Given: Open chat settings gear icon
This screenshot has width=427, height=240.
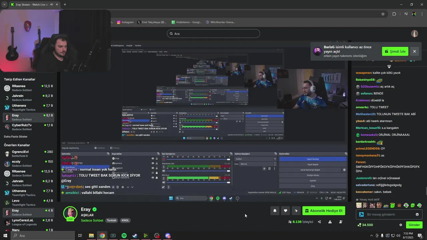Looking at the screenshot, I should pos(401,225).
